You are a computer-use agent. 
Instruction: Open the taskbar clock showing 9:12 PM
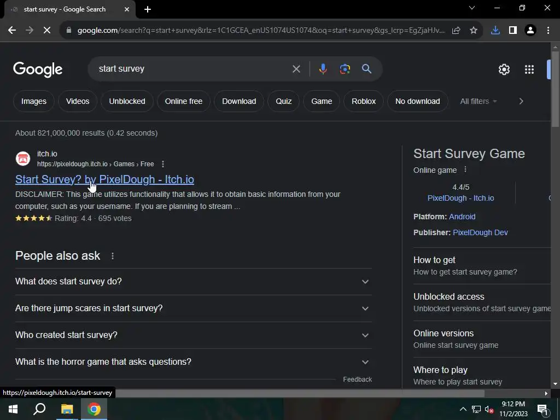[513, 409]
